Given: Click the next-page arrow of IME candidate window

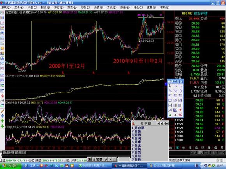Looking at the screenshot, I should 164,123.
